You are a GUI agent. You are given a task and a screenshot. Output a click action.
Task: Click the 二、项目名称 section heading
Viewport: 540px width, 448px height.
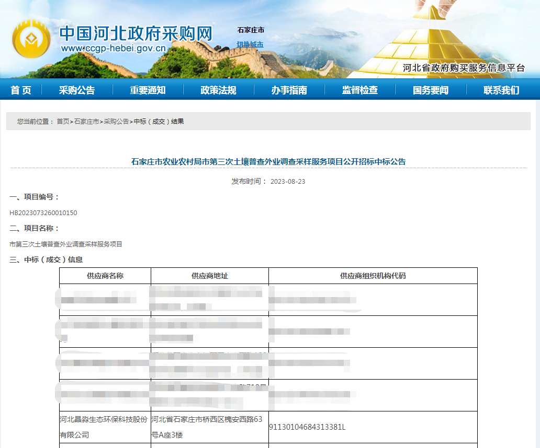(x=35, y=228)
